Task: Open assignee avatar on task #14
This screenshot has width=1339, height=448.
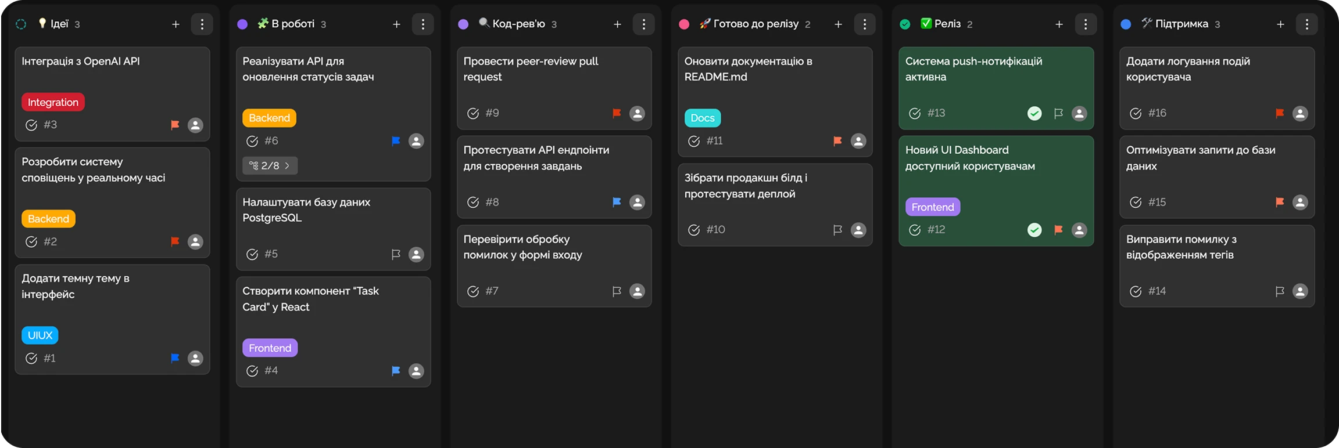Action: pyautogui.click(x=1300, y=291)
